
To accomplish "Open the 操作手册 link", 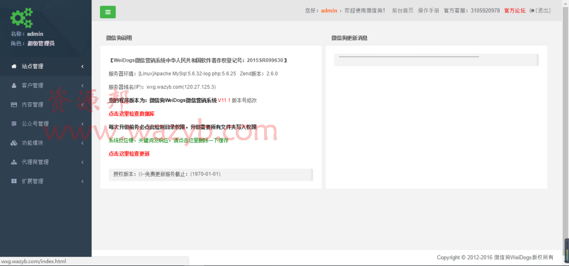I will (429, 10).
